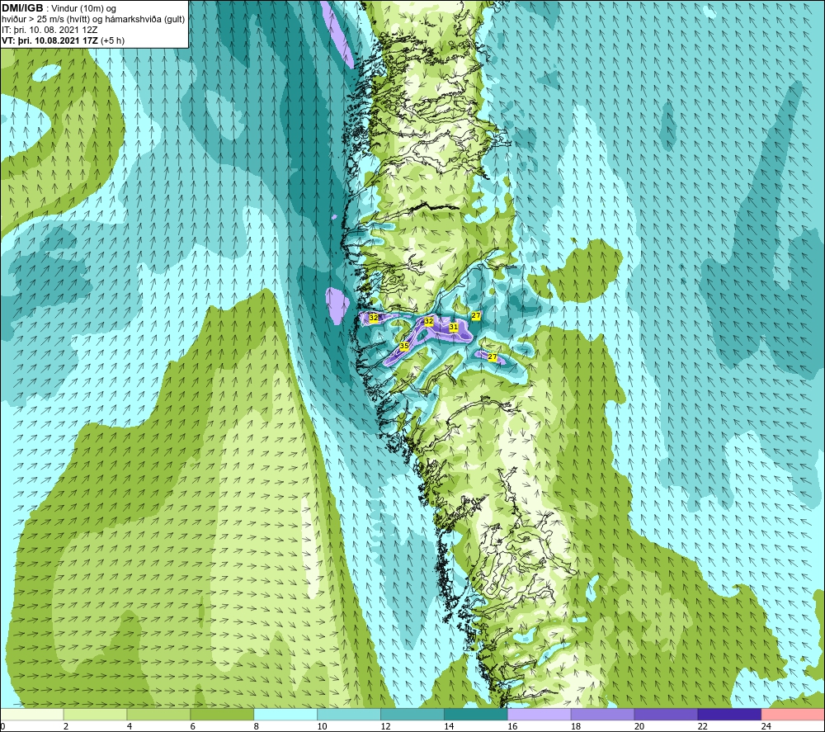Pick the light purple 16–18 m/s swatch
Screen dimensions: 825x732
tap(540, 714)
